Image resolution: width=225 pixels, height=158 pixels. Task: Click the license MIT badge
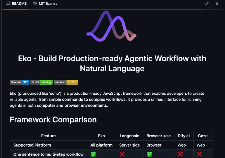tap(20, 82)
